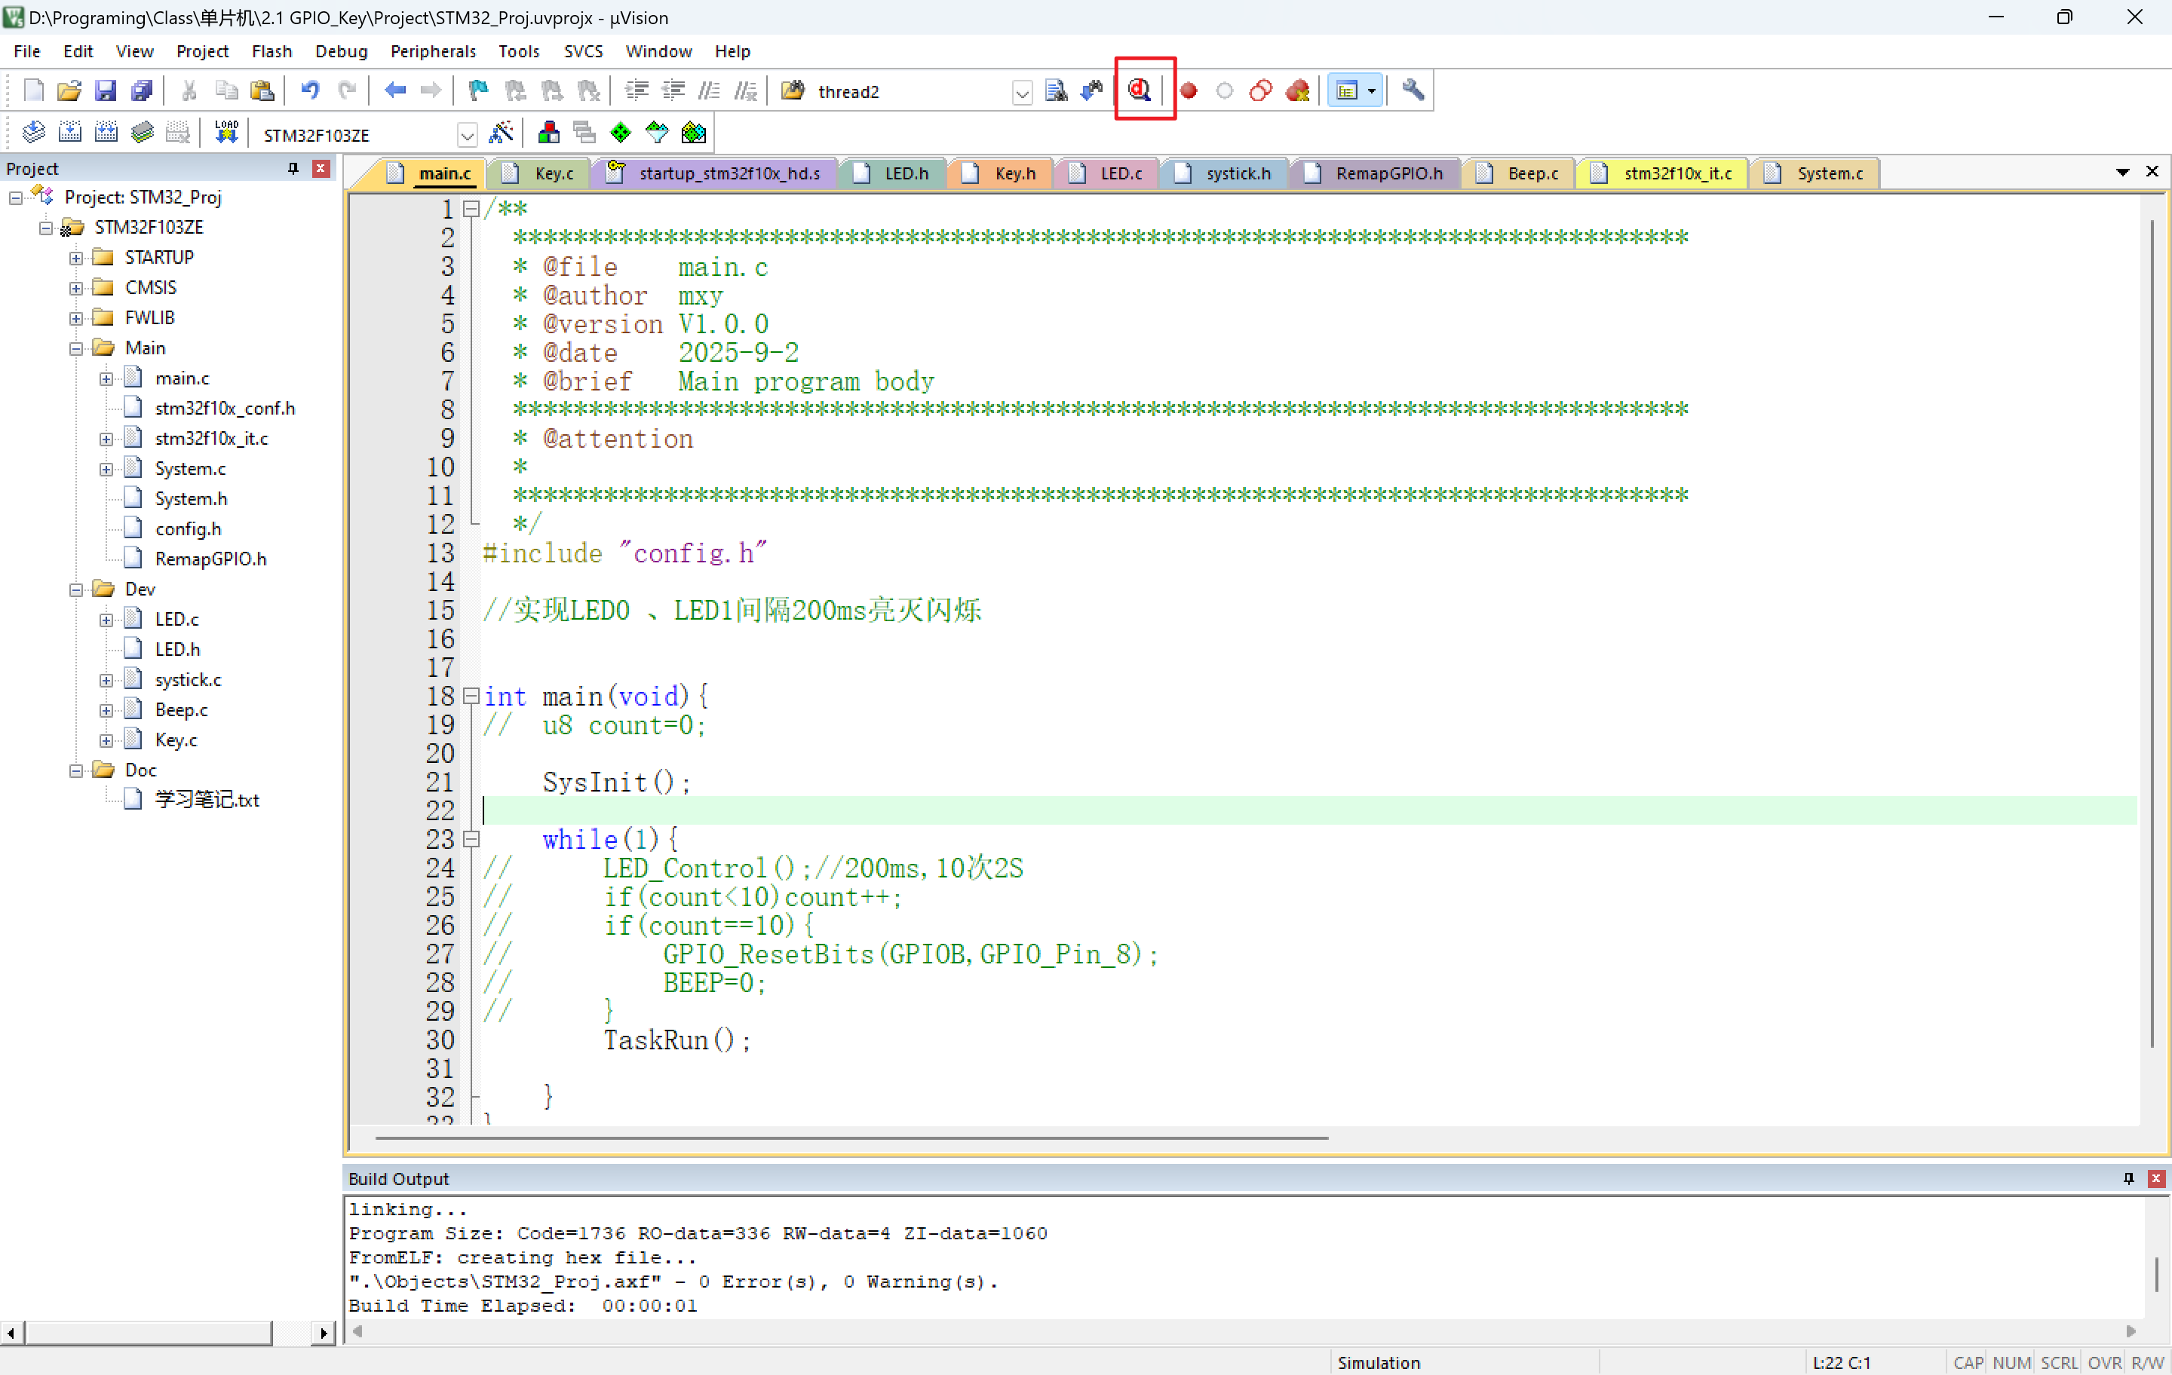Pin the Project panel
Screen dimensions: 2172x1375
coord(293,169)
